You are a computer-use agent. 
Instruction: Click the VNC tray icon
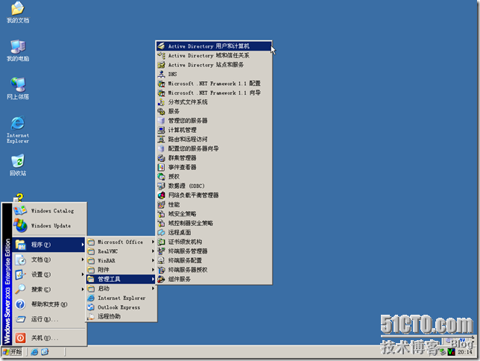pyautogui.click(x=451, y=352)
